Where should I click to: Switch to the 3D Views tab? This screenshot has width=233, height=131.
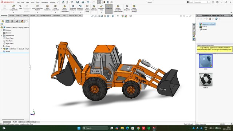(22, 122)
